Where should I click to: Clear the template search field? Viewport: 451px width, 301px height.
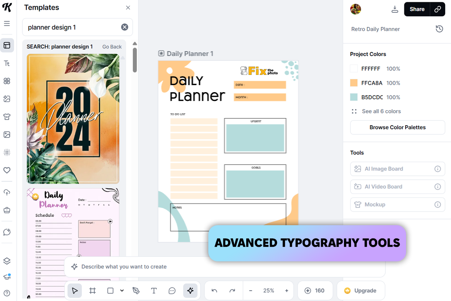(x=125, y=27)
